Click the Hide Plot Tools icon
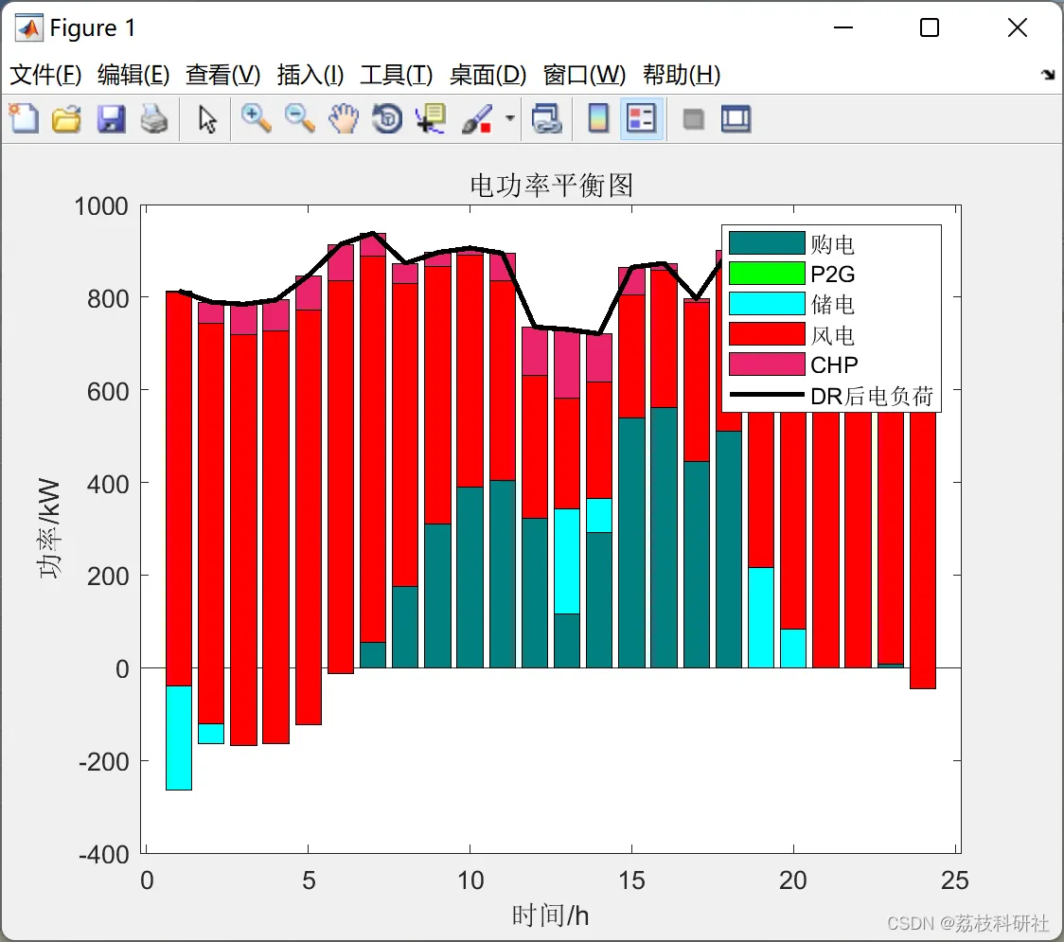1064x942 pixels. click(693, 120)
